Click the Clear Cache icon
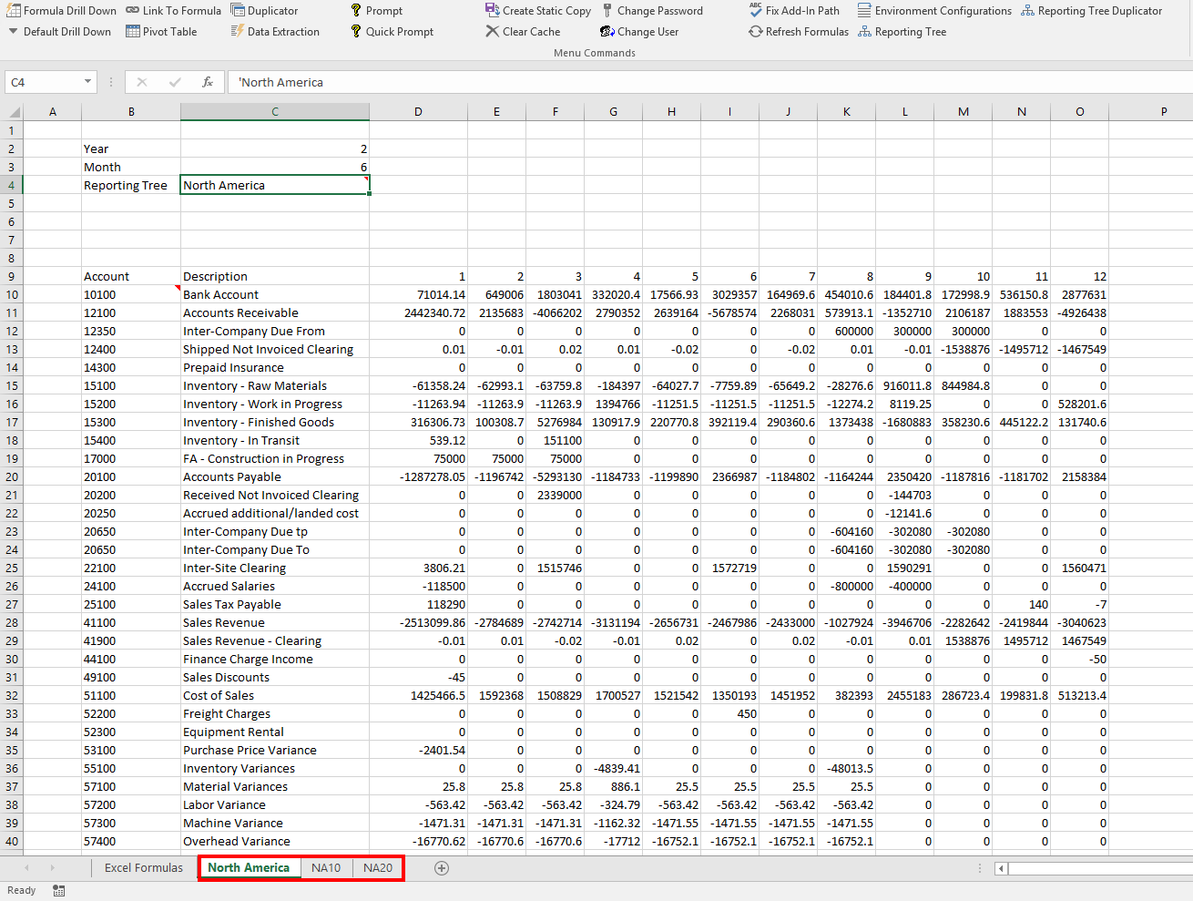 pyautogui.click(x=493, y=32)
